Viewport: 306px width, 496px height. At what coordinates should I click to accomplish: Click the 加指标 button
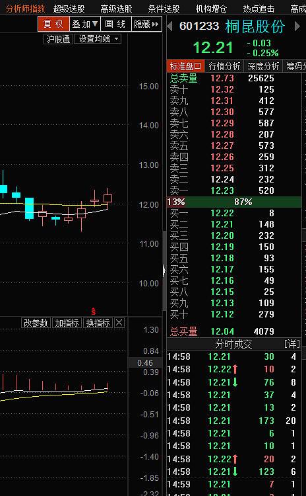click(67, 323)
